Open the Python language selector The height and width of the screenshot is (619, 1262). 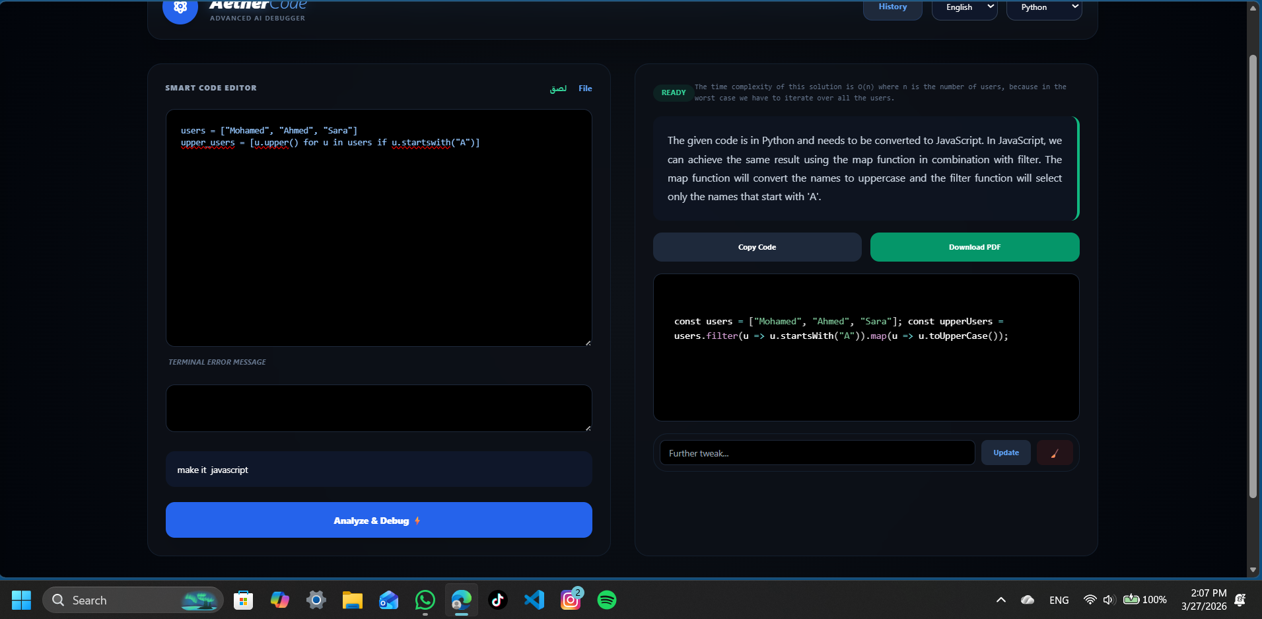coord(1044,7)
